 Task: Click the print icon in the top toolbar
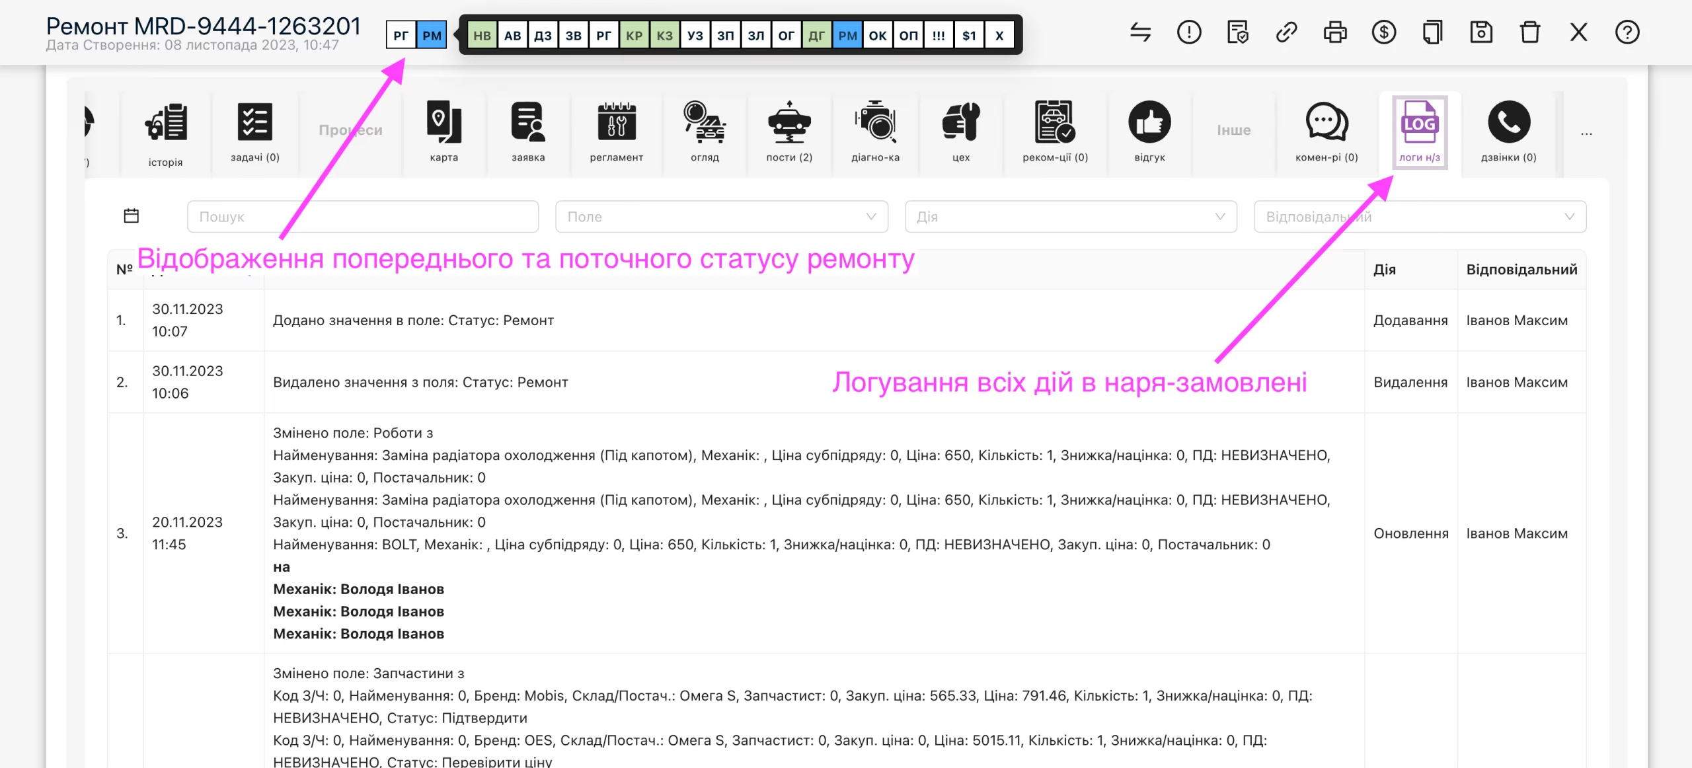click(1334, 32)
